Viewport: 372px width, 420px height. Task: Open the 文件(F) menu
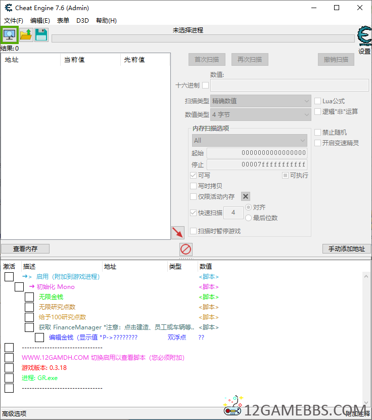click(x=13, y=21)
